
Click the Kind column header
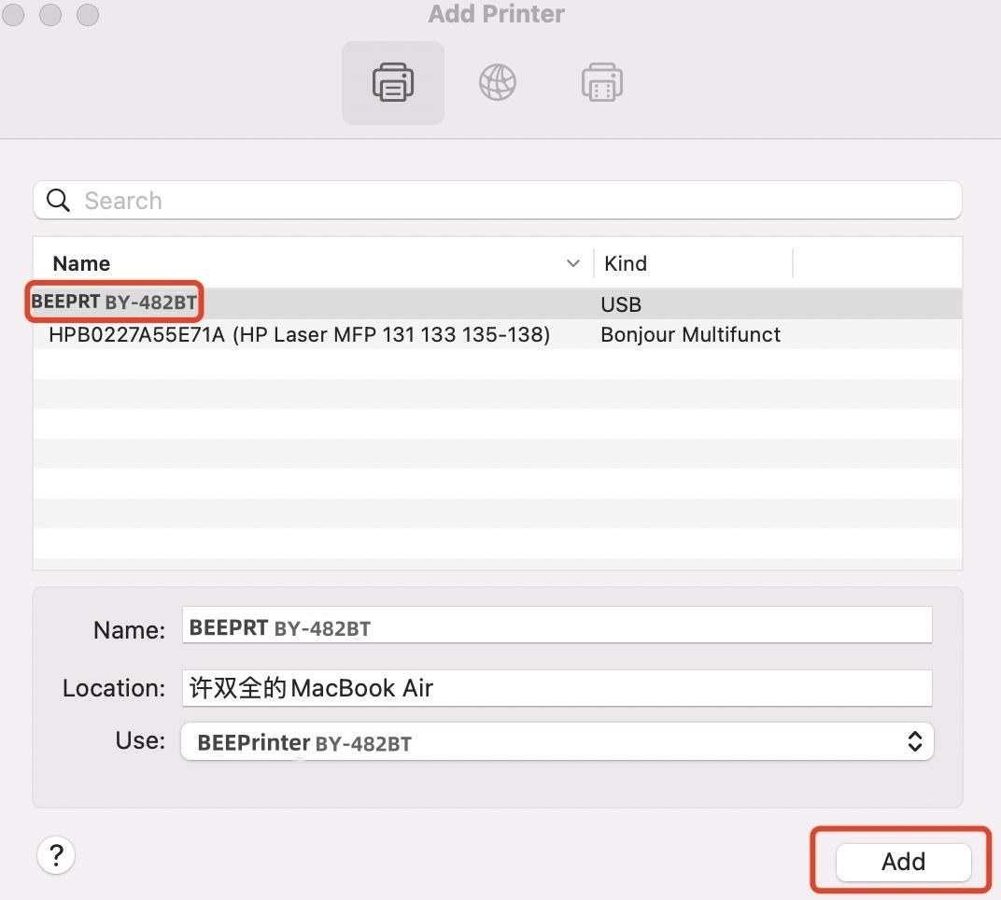pos(626,263)
